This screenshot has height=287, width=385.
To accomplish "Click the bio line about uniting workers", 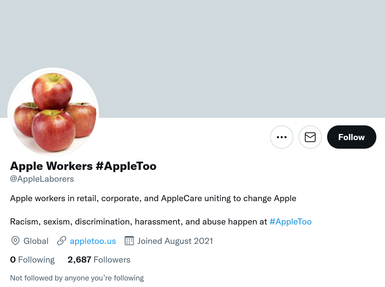I will [x=153, y=198].
